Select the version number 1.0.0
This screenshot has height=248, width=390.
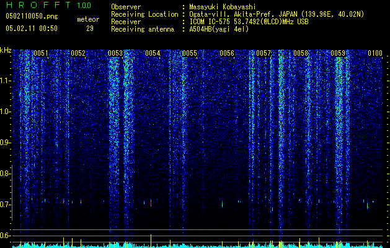tap(84, 6)
